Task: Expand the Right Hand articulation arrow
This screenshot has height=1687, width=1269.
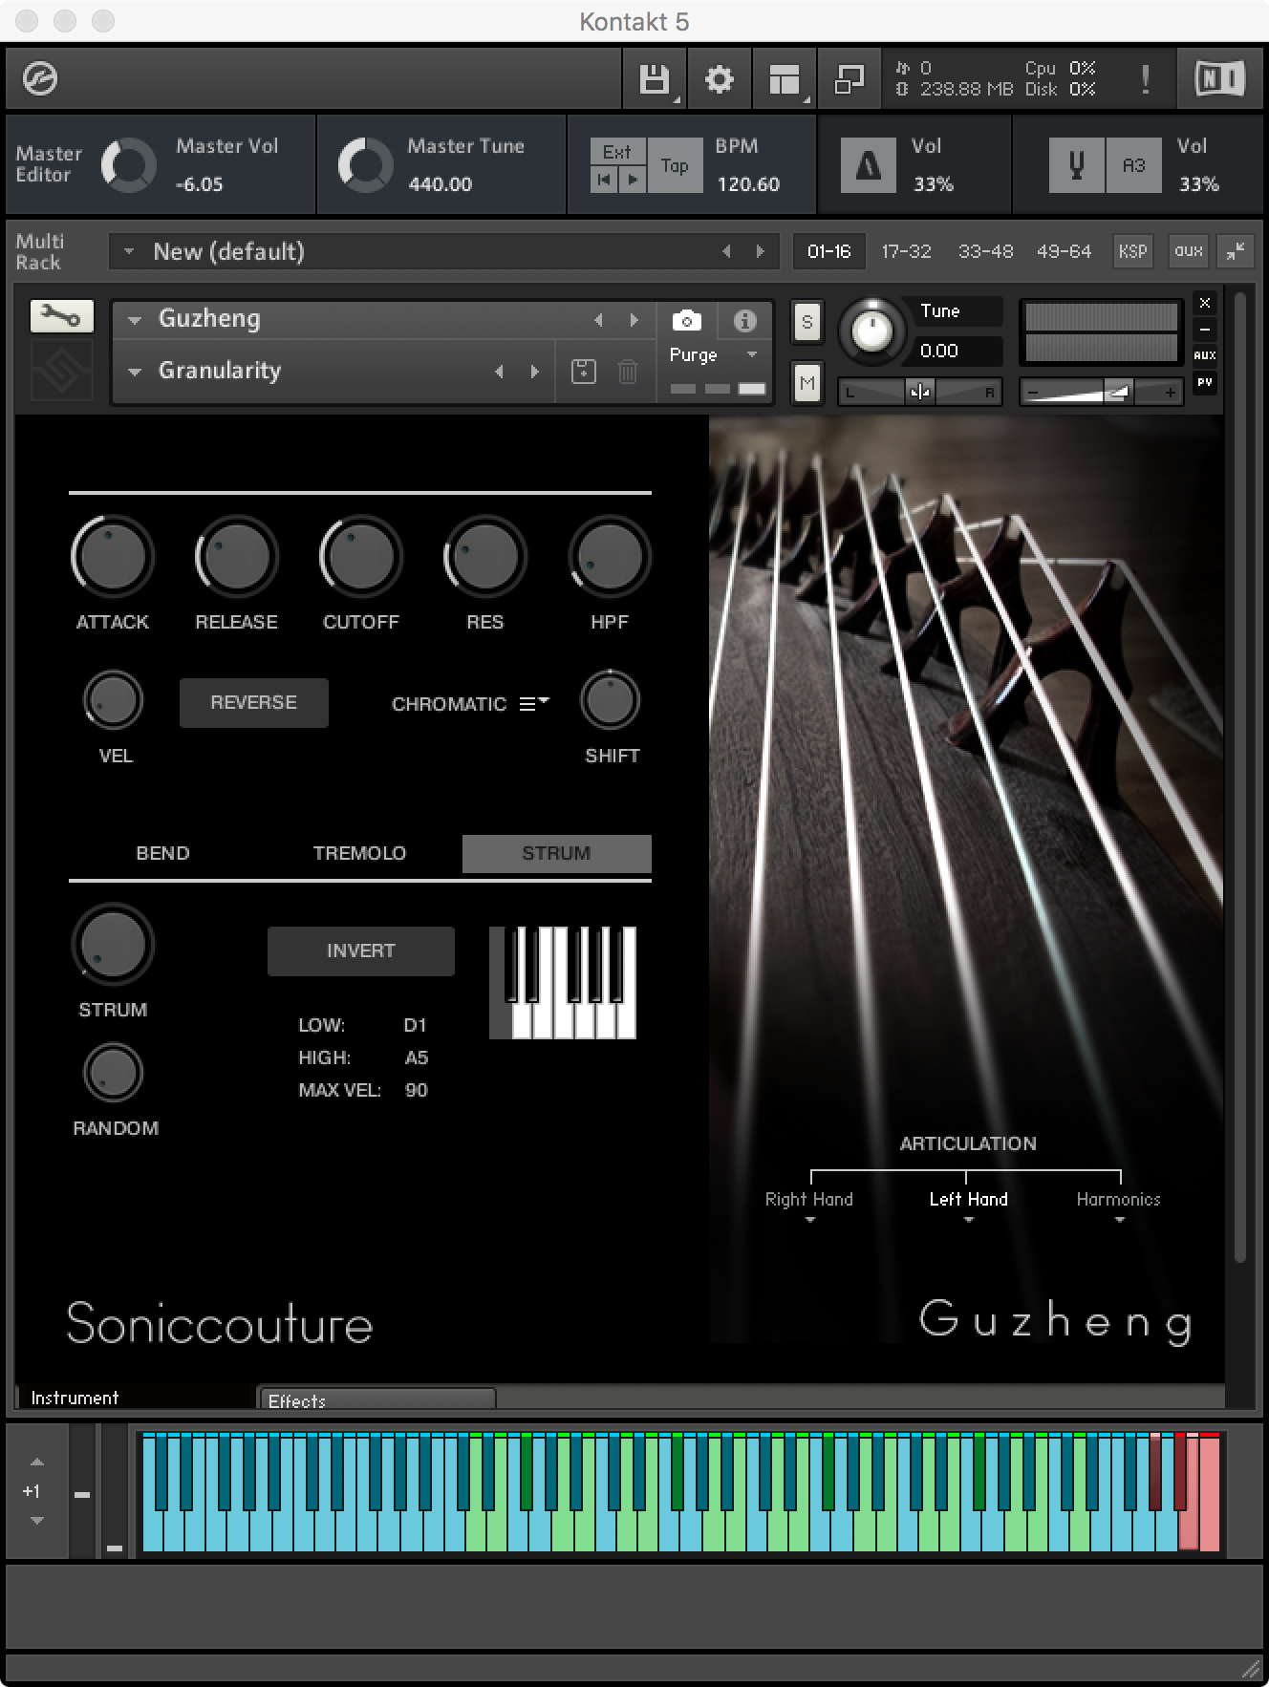Action: pyautogui.click(x=809, y=1220)
